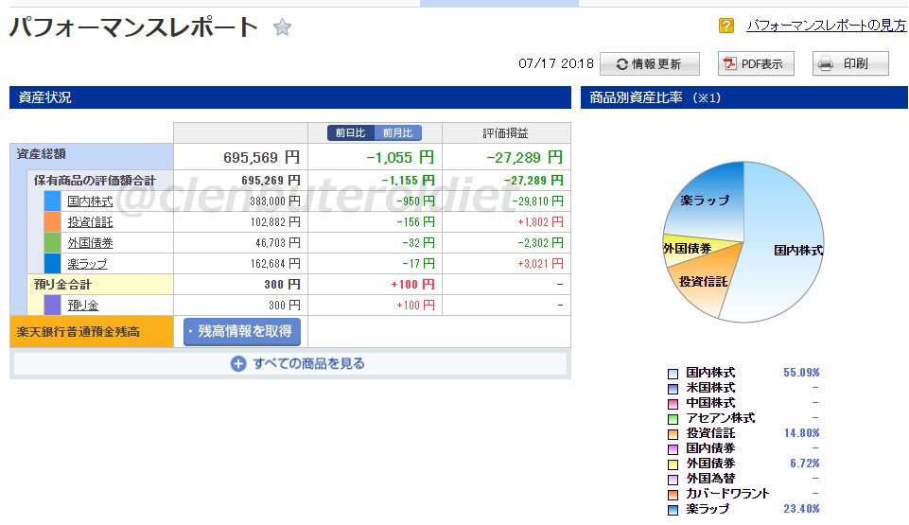Open the 預り金 link in asset table
The height and width of the screenshot is (525, 909).
coord(83,306)
